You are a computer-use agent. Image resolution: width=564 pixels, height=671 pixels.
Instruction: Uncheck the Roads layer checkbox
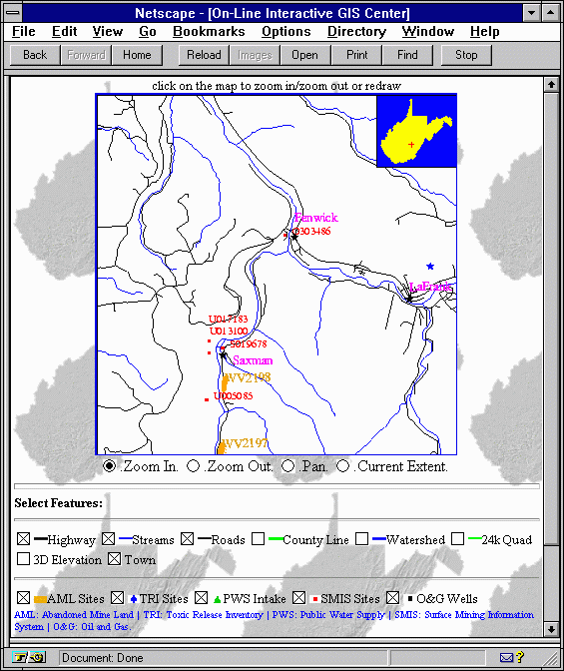pos(187,539)
